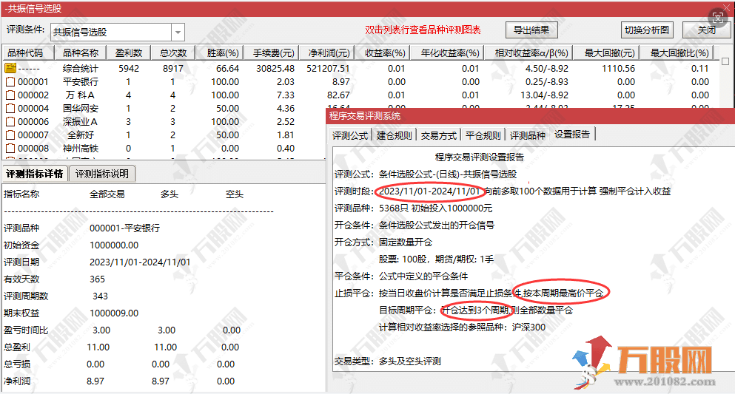735x394 pixels.
Task: Tick the small checkbox right of results table
Action: 725,61
